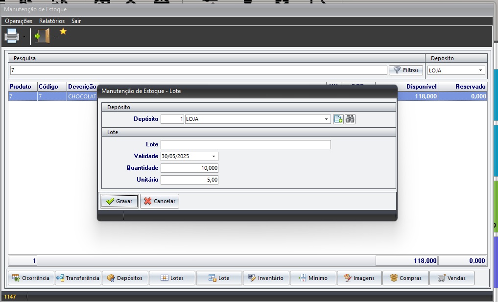Open the Relatórios menu

click(52, 21)
